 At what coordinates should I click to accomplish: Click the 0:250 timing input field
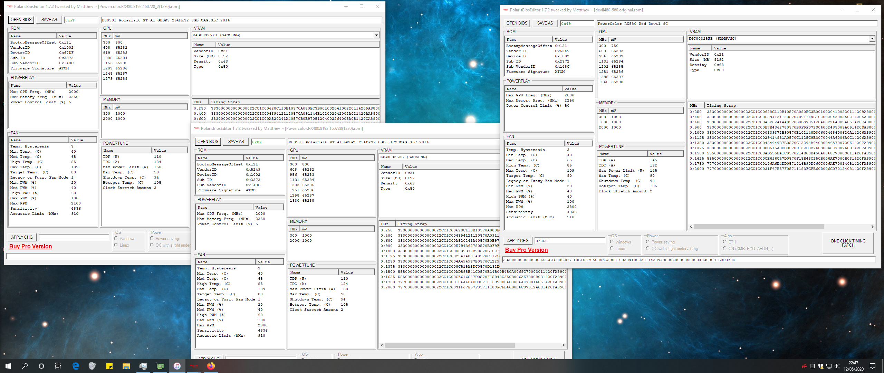pos(569,241)
